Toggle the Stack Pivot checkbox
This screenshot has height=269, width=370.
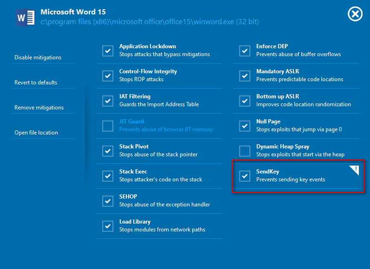(x=108, y=151)
